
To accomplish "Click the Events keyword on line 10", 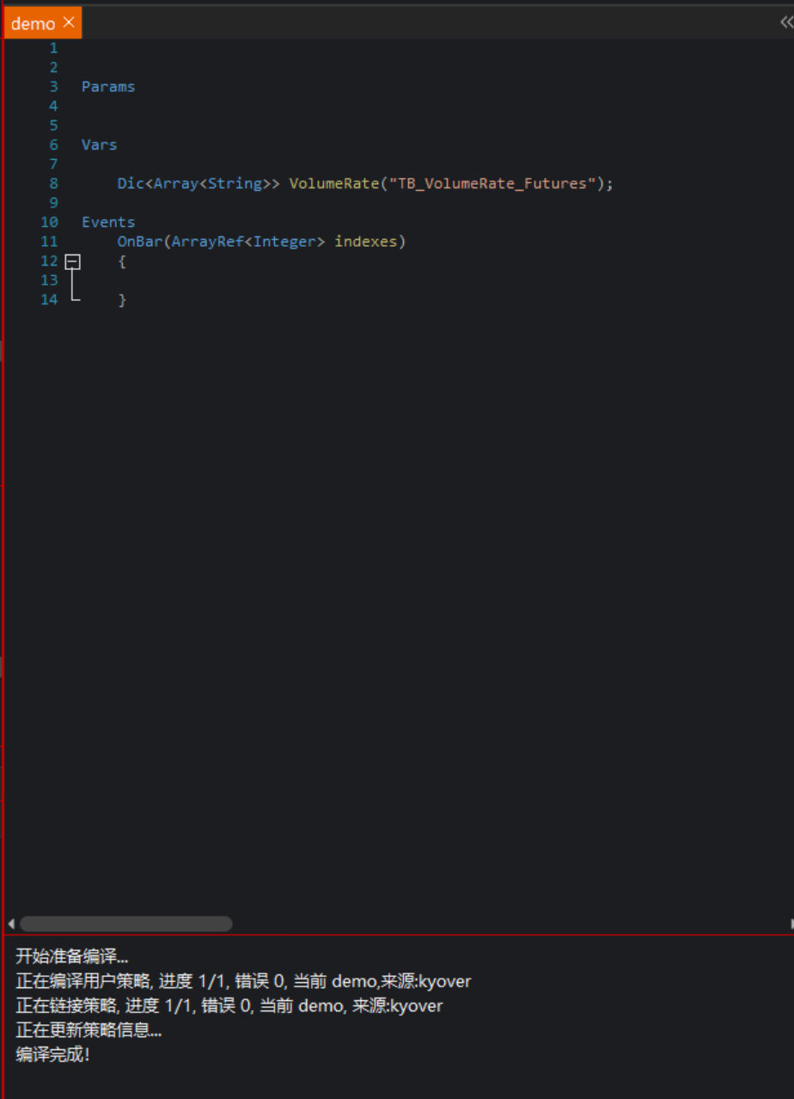I will tap(108, 222).
